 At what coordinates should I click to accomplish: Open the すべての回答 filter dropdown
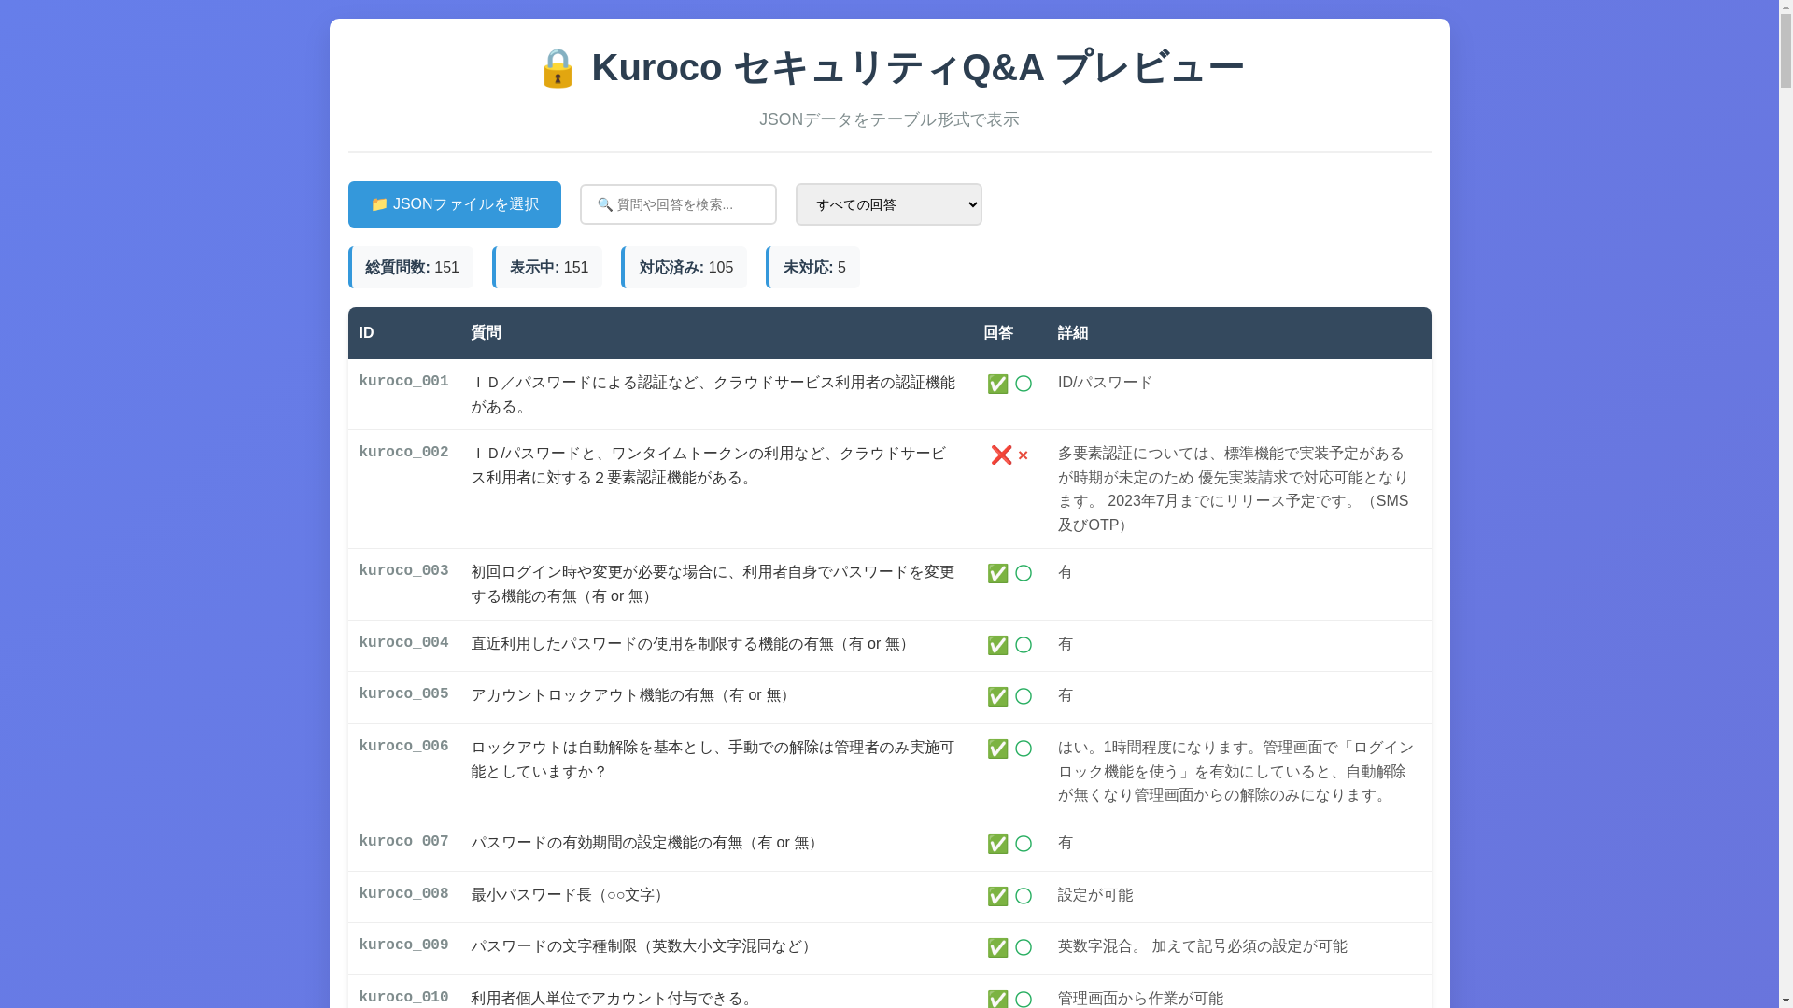pyautogui.click(x=888, y=204)
